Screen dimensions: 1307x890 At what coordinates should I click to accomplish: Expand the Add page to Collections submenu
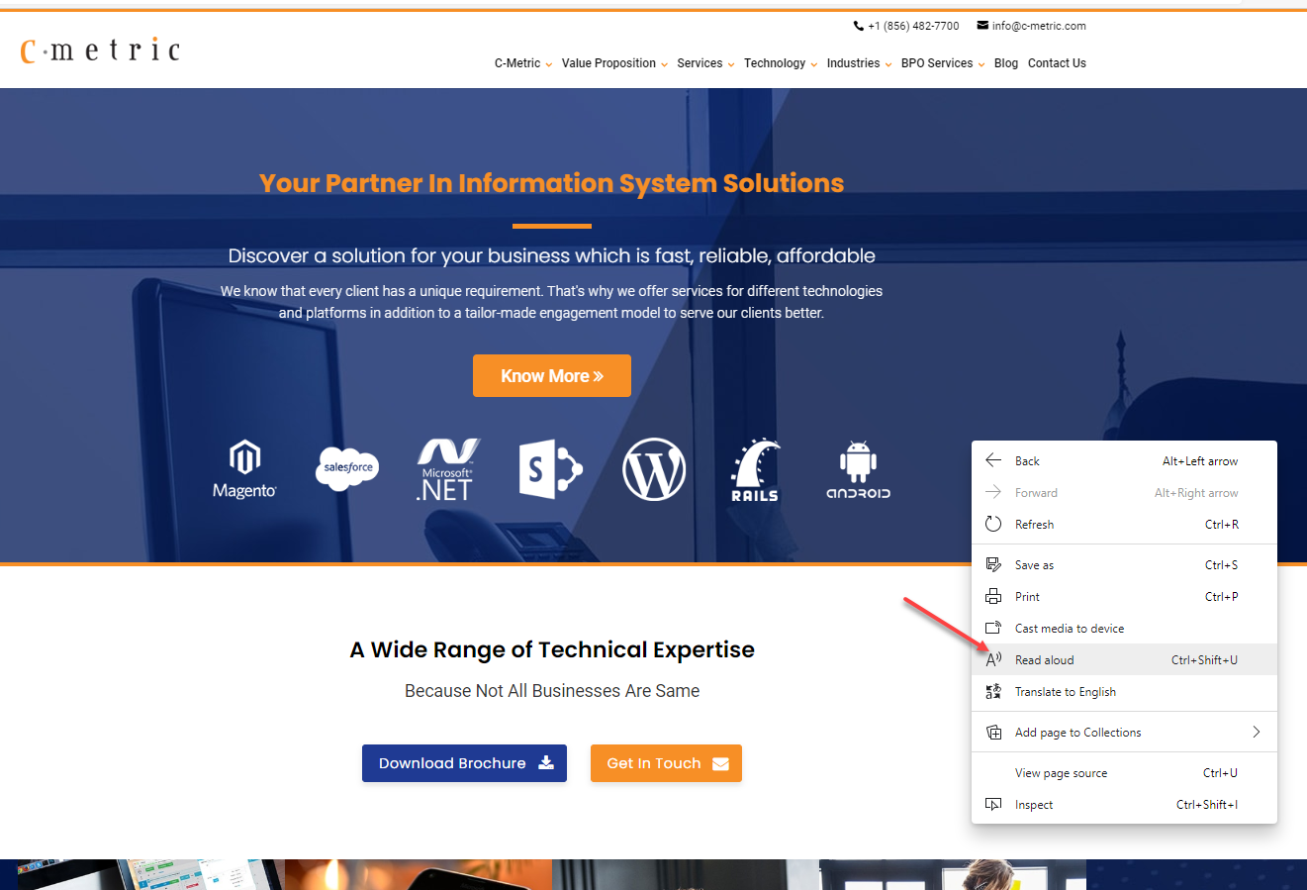click(x=1124, y=733)
